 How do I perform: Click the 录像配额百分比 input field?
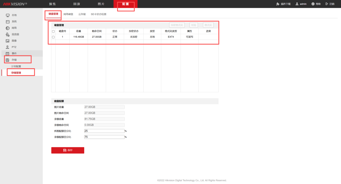point(104,137)
